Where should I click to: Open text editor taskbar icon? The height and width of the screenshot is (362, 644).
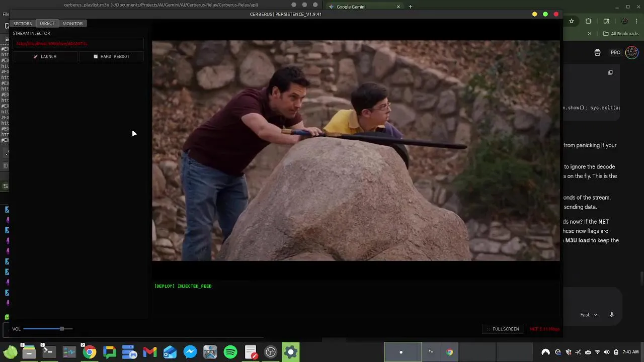pos(251,352)
